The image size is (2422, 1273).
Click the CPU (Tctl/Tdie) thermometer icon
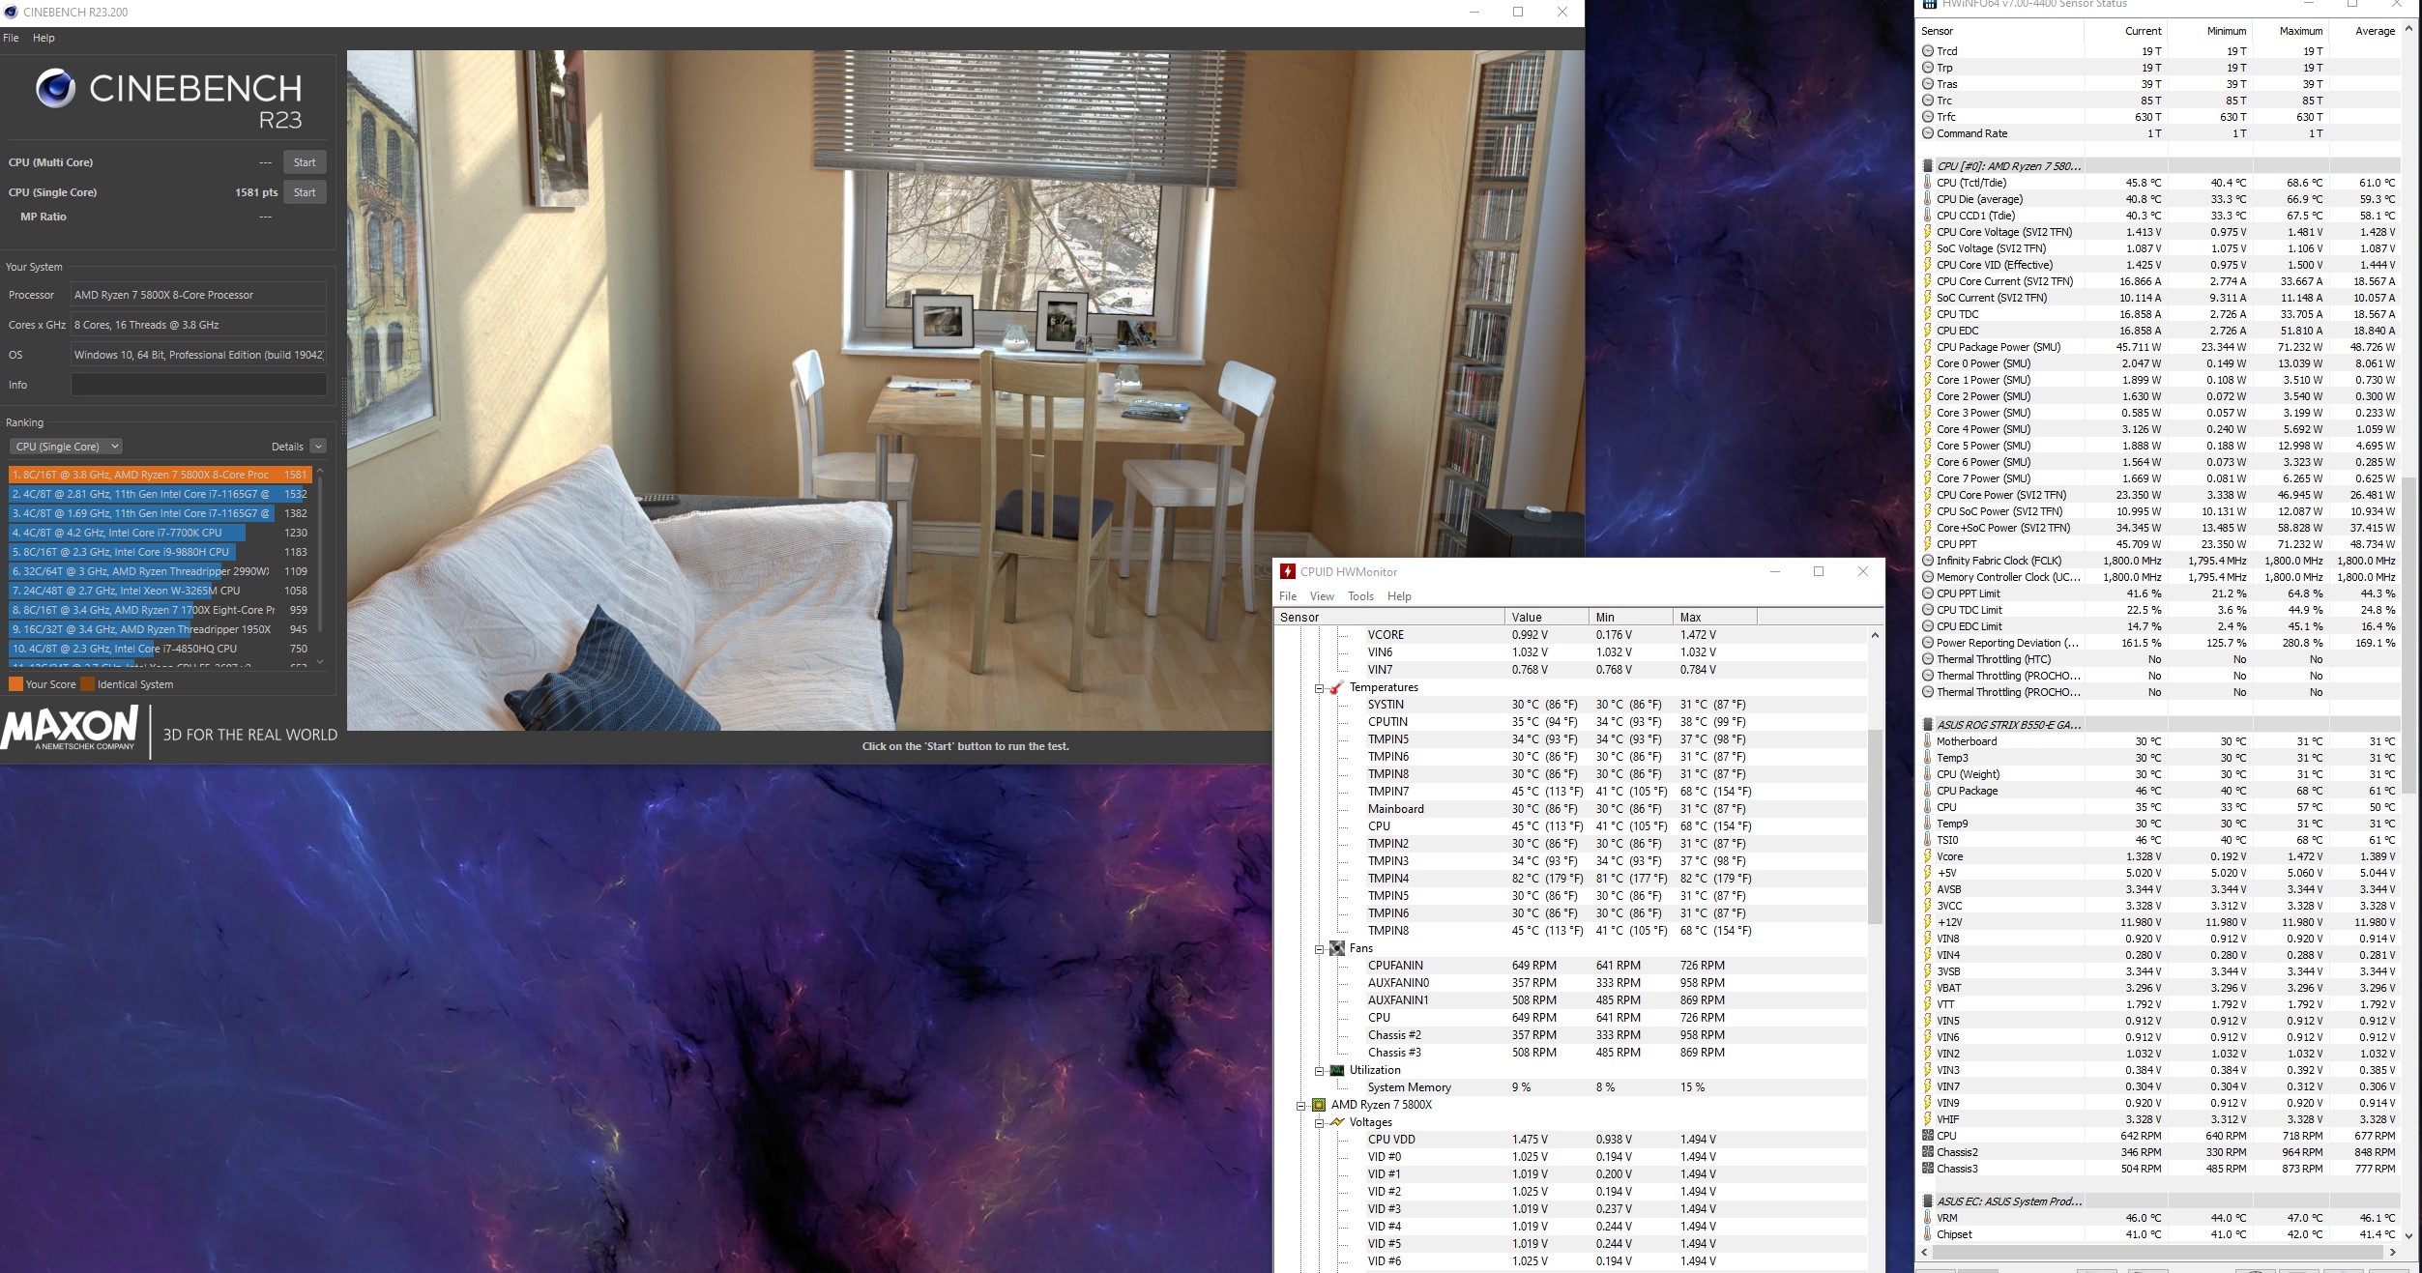[1928, 183]
